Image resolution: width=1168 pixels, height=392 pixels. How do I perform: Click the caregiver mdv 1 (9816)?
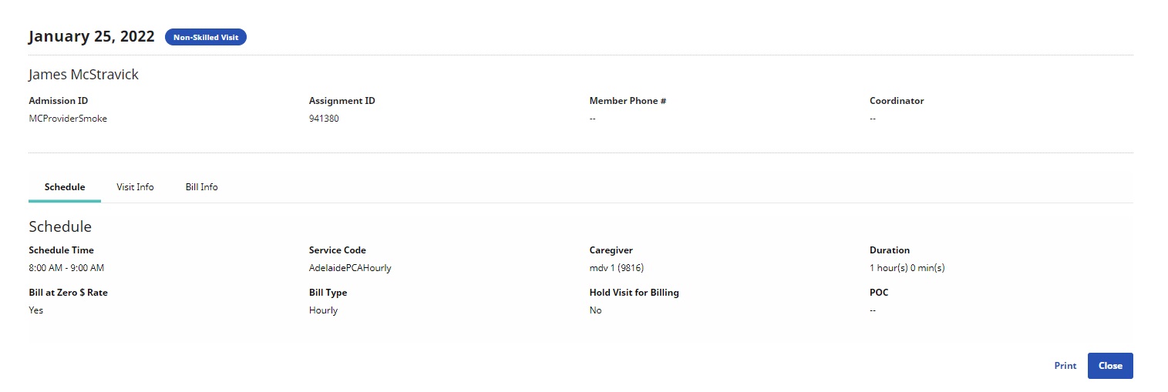point(616,268)
